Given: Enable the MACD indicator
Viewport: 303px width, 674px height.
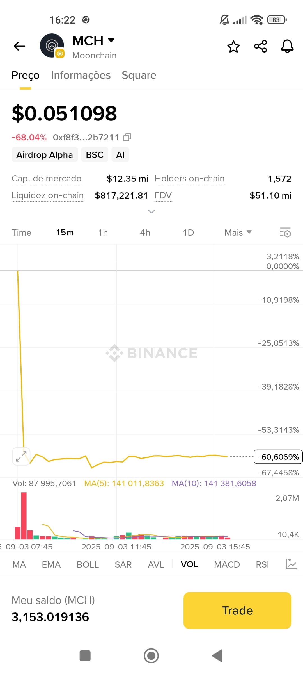Looking at the screenshot, I should coord(227,564).
